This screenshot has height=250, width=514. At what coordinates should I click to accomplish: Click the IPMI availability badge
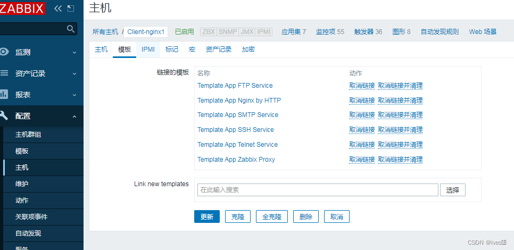point(264,32)
